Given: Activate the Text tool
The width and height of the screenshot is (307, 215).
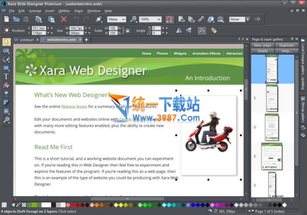Looking at the screenshot, I should pyautogui.click(x=6, y=77).
